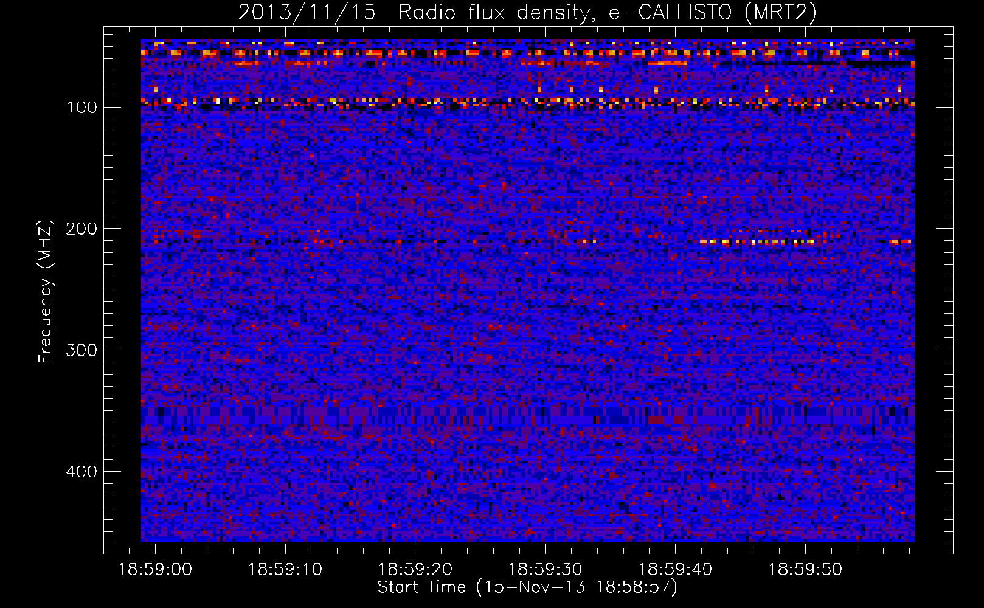Click the 'Frequency (MHZ)' axis label
Screen dimensions: 984x608
tap(46, 292)
